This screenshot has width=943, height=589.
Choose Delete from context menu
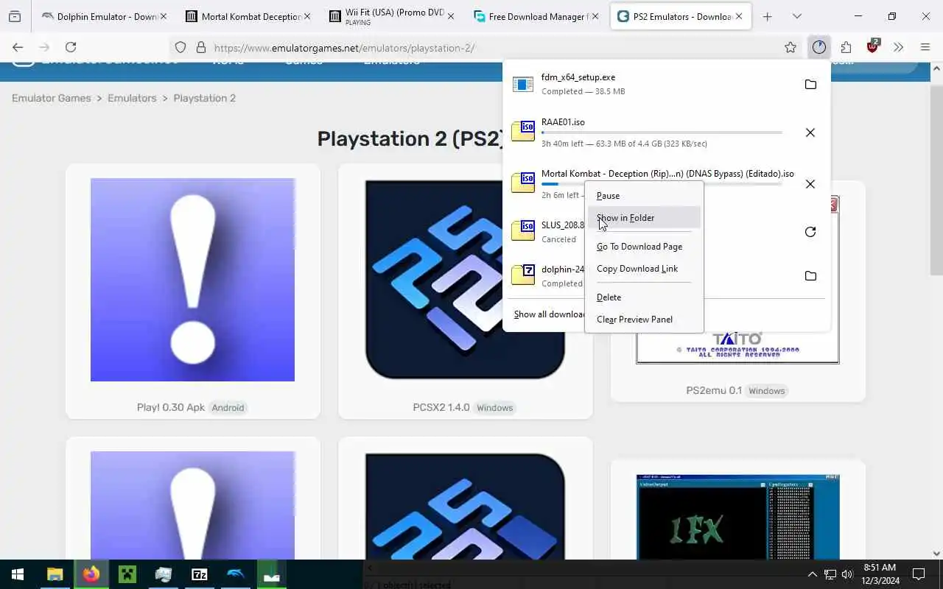[644, 297]
